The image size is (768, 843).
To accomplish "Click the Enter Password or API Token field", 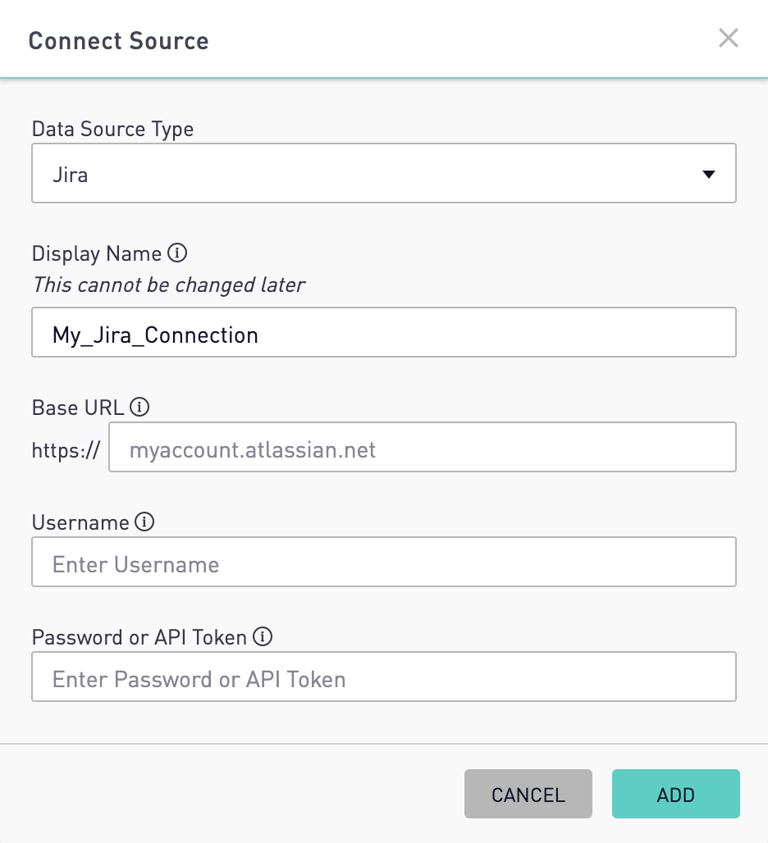I will click(x=383, y=677).
